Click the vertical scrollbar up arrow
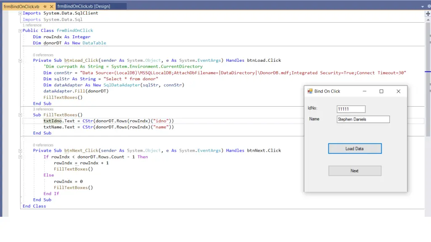Image resolution: width=431 pixels, height=242 pixels. point(428,20)
